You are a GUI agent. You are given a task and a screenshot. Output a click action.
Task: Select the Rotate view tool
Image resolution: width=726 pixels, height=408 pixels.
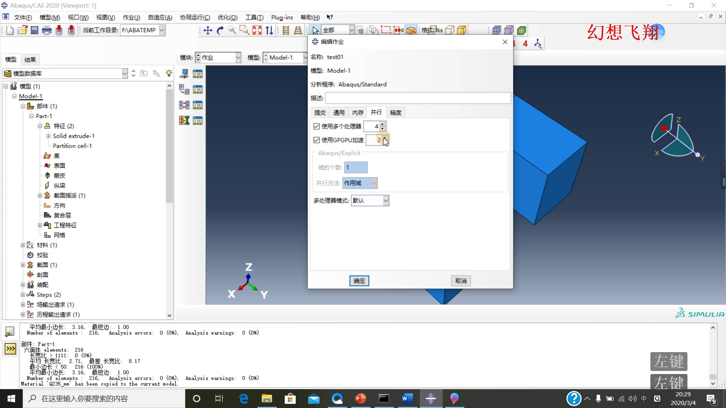pyautogui.click(x=220, y=30)
